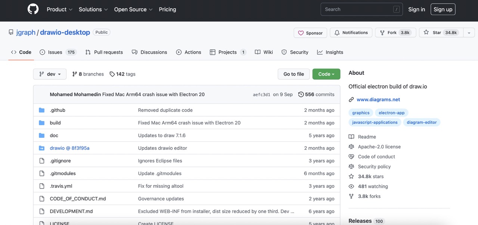Open the DEVELOPMENT.md file
This screenshot has width=478, height=225.
71,212
